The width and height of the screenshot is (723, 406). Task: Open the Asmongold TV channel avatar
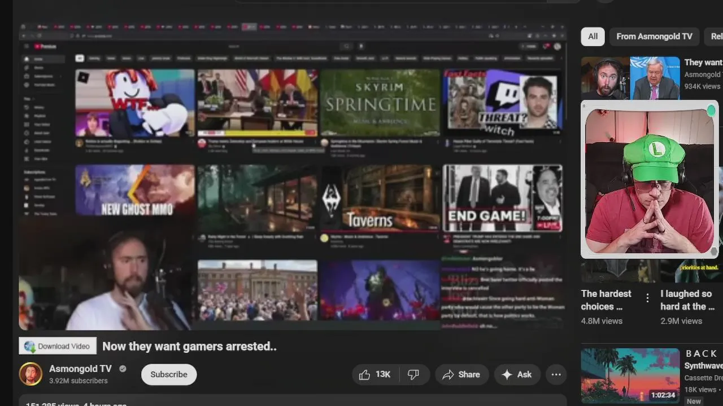(x=31, y=374)
